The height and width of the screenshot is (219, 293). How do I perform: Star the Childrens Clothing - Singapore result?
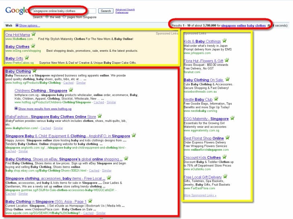(71, 90)
